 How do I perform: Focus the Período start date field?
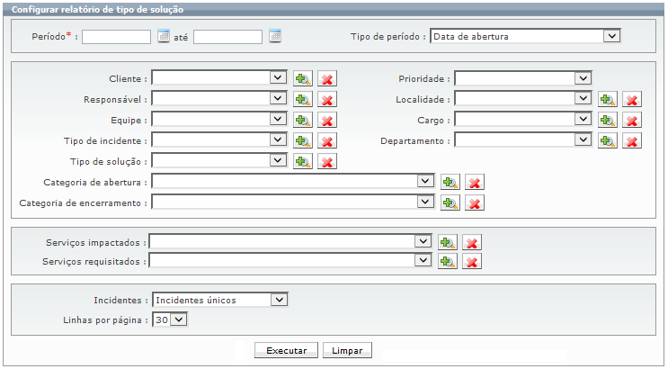(x=116, y=37)
